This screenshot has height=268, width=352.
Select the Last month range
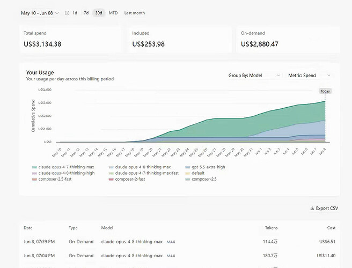tap(135, 13)
